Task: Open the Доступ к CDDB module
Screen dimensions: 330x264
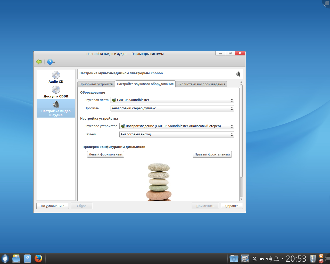Action: pyautogui.click(x=56, y=92)
